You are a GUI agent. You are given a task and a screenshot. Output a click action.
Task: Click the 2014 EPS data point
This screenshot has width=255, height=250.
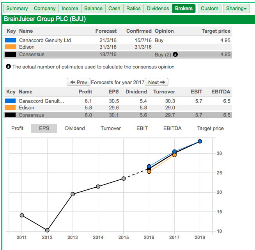tap(98, 187)
